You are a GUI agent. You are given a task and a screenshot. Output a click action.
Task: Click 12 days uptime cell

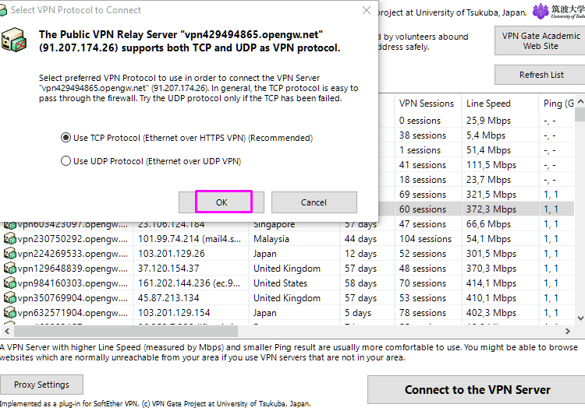360,254
